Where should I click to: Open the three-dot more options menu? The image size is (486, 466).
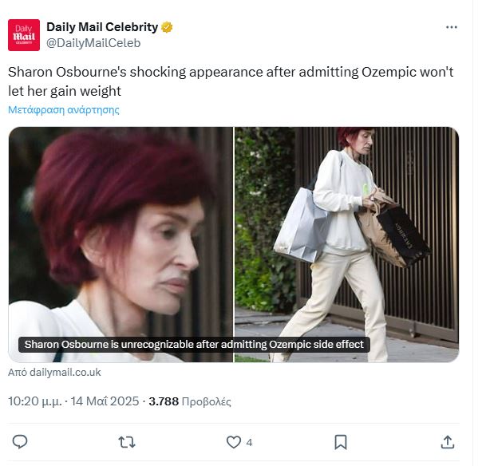point(452,27)
